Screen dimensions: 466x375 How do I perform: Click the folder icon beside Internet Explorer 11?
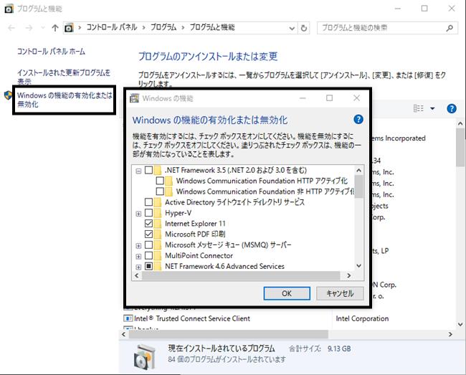[x=158, y=224]
